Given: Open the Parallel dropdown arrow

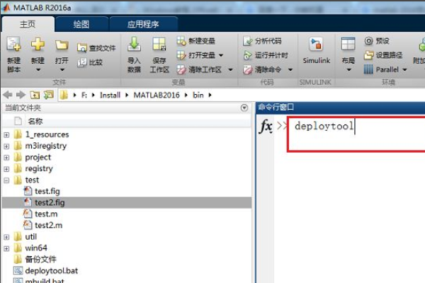Looking at the screenshot, I should tap(404, 69).
